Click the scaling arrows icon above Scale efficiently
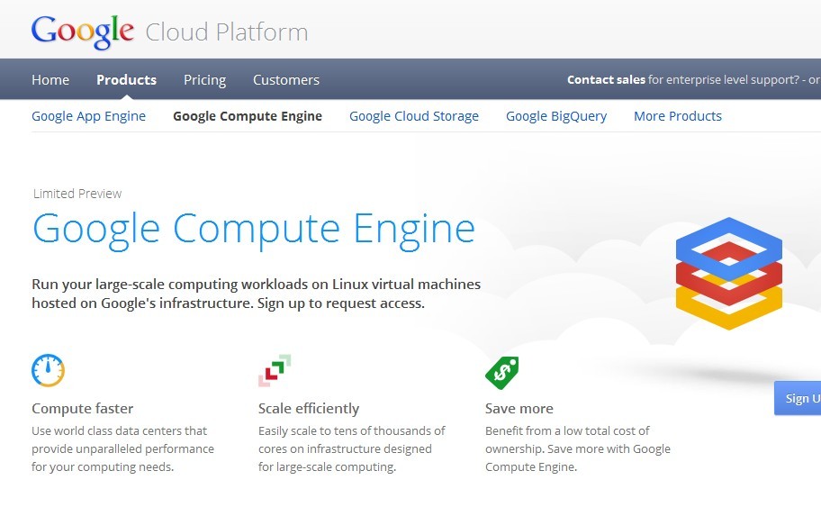The width and height of the screenshot is (821, 525). coord(275,370)
